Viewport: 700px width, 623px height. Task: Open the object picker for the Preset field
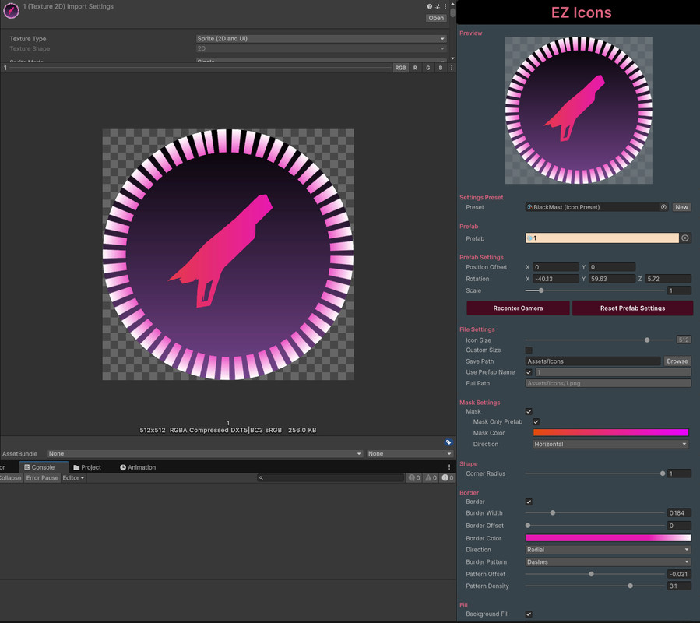pos(664,207)
